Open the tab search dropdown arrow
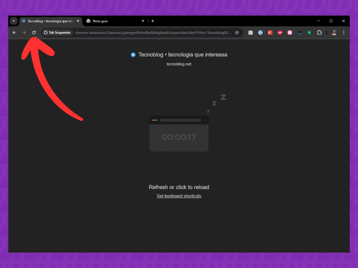This screenshot has width=358, height=268. pos(14,21)
